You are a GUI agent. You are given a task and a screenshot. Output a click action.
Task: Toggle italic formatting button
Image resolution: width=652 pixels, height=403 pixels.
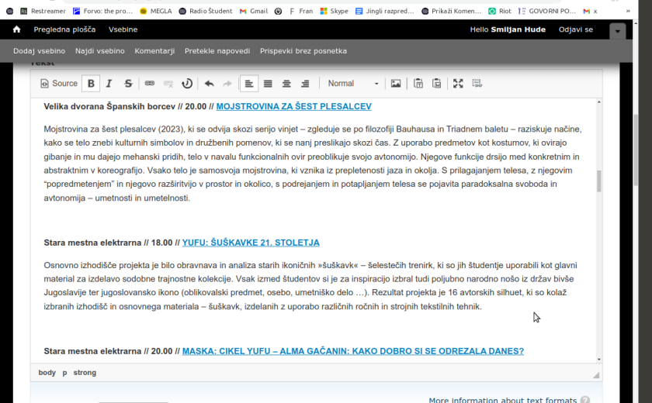click(x=109, y=84)
